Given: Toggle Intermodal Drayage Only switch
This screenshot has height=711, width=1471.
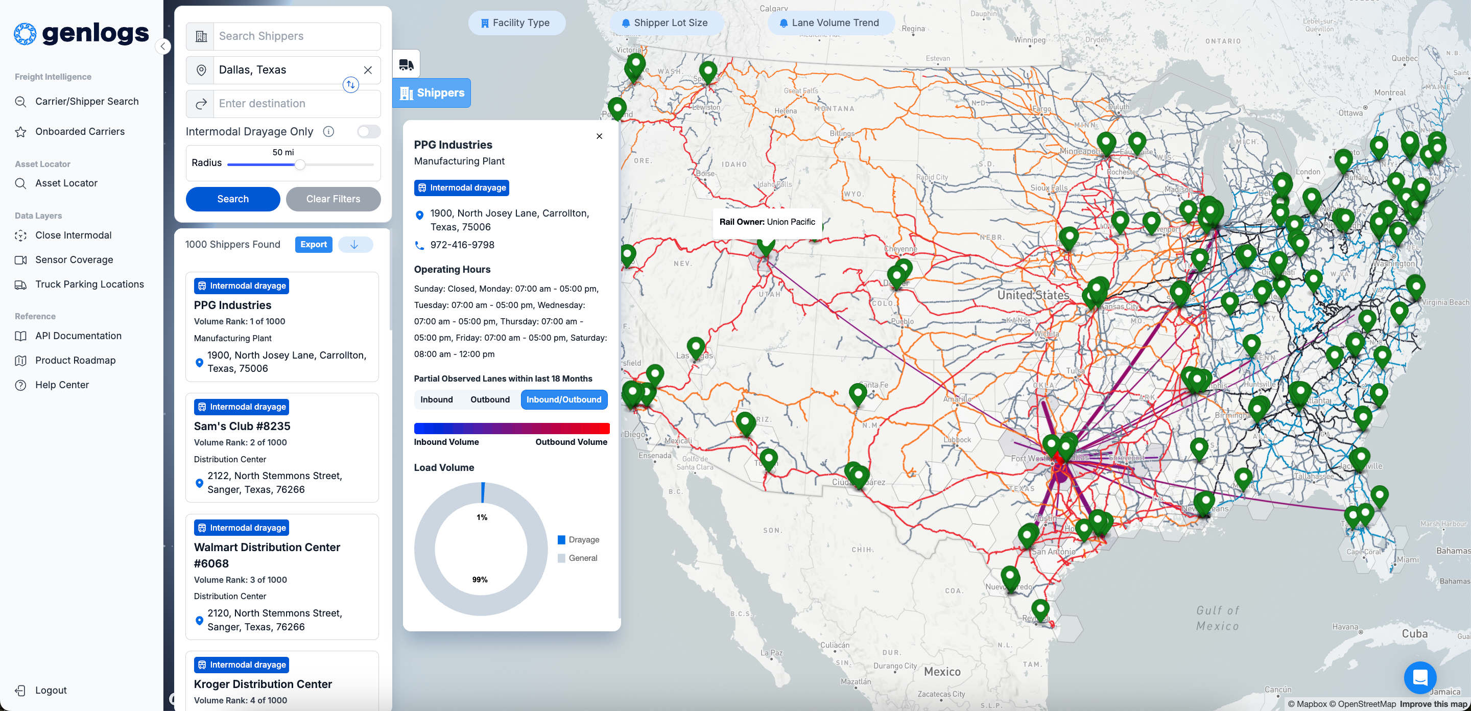Looking at the screenshot, I should (x=368, y=131).
